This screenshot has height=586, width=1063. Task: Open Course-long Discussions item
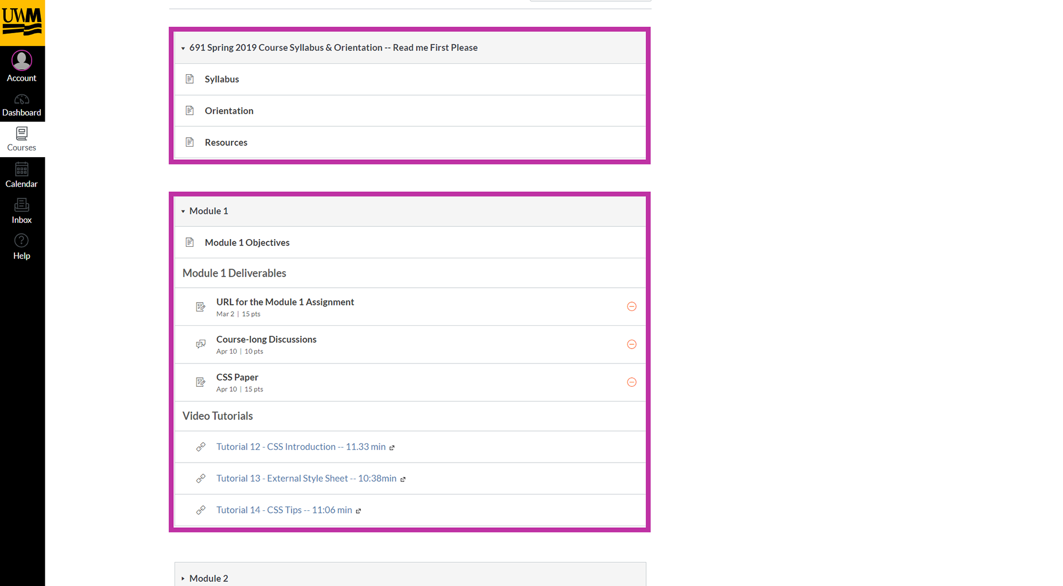[x=266, y=340]
